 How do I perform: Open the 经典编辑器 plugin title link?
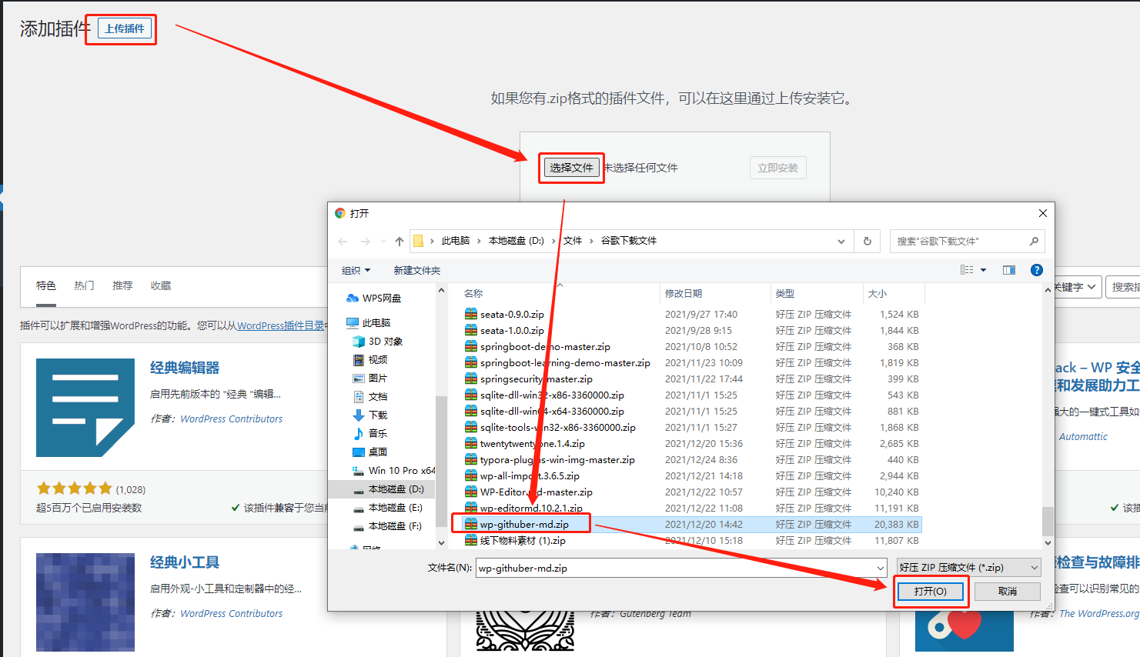coord(185,368)
